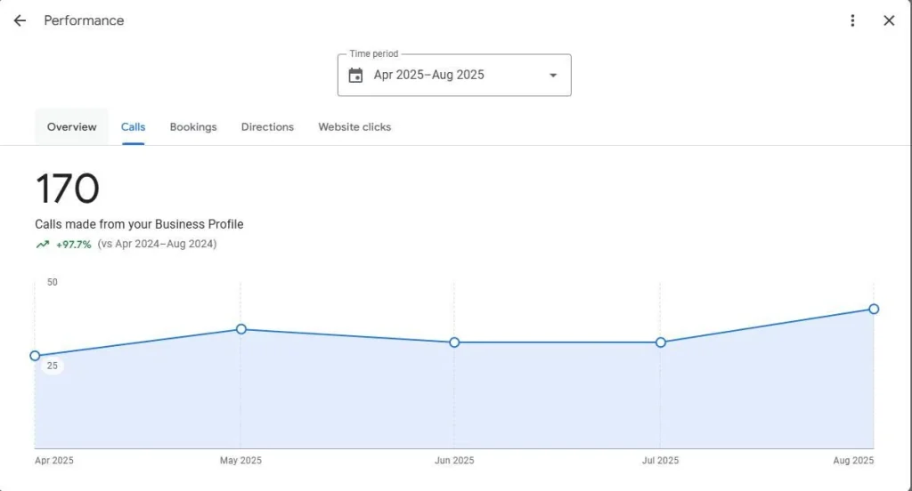Click the 'May 2025' axis label
The width and height of the screenshot is (912, 491).
pyautogui.click(x=240, y=461)
